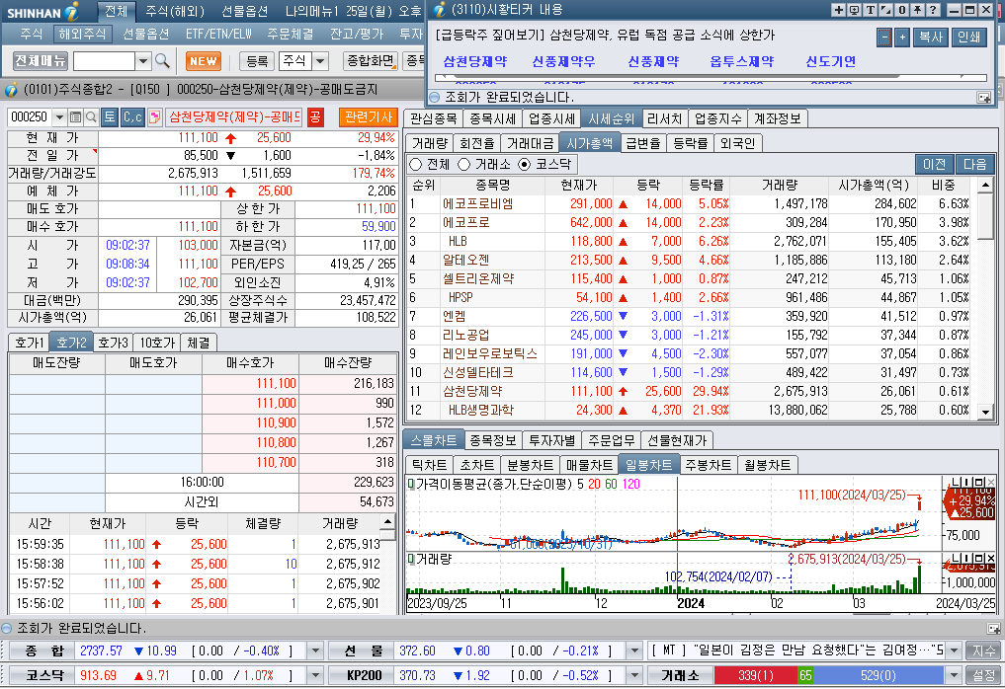Select the 거래소 radio button
This screenshot has height=689, width=1005.
(x=464, y=165)
